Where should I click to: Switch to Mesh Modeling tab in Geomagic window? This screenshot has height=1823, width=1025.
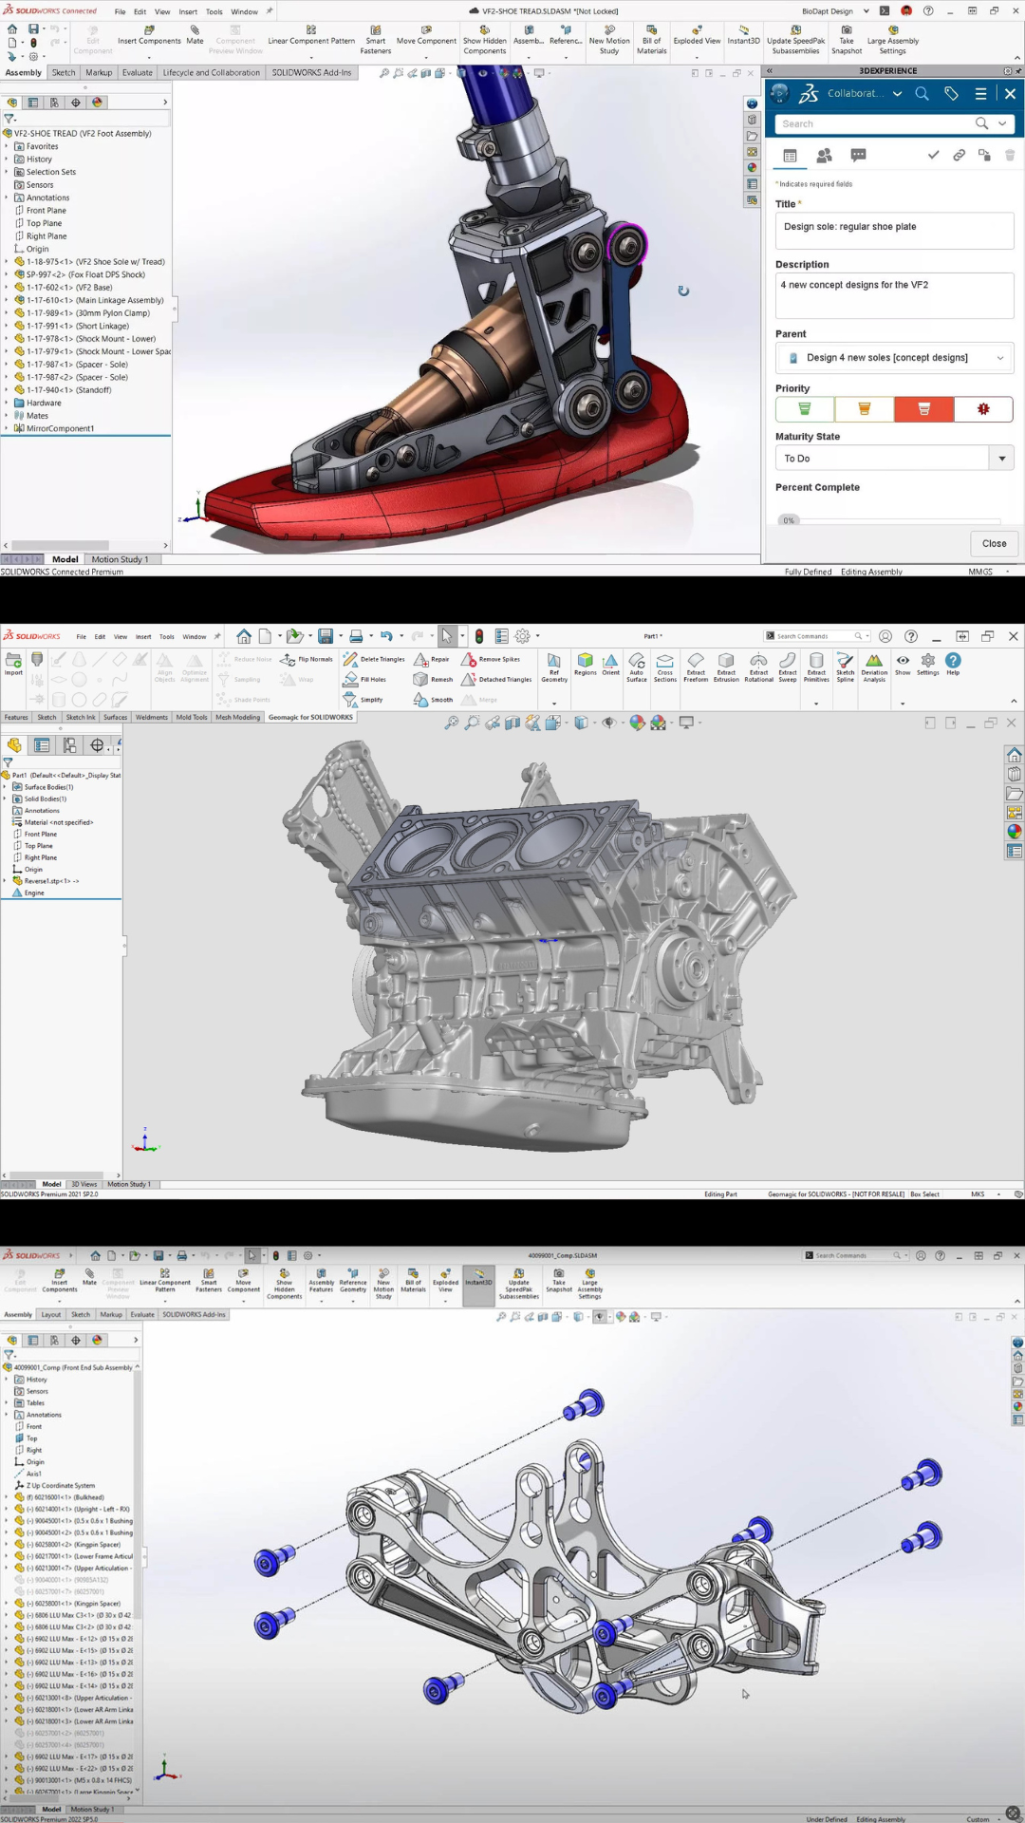[237, 717]
